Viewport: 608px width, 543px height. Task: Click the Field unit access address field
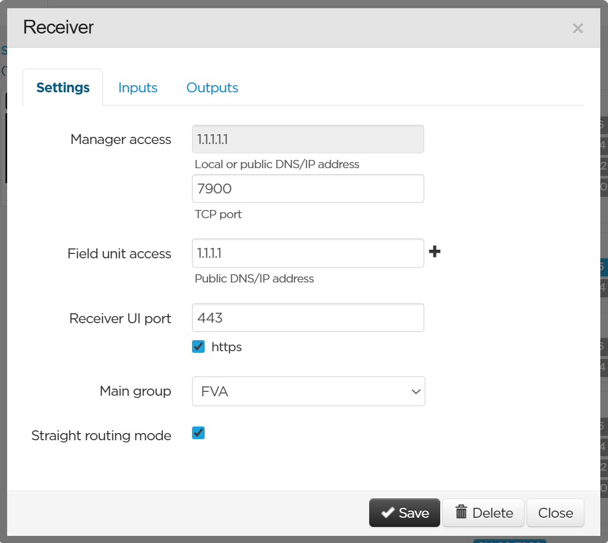[308, 253]
